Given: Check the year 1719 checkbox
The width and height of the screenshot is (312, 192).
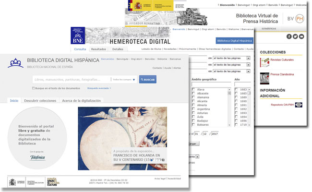Looking at the screenshot, I should pos(236,124).
